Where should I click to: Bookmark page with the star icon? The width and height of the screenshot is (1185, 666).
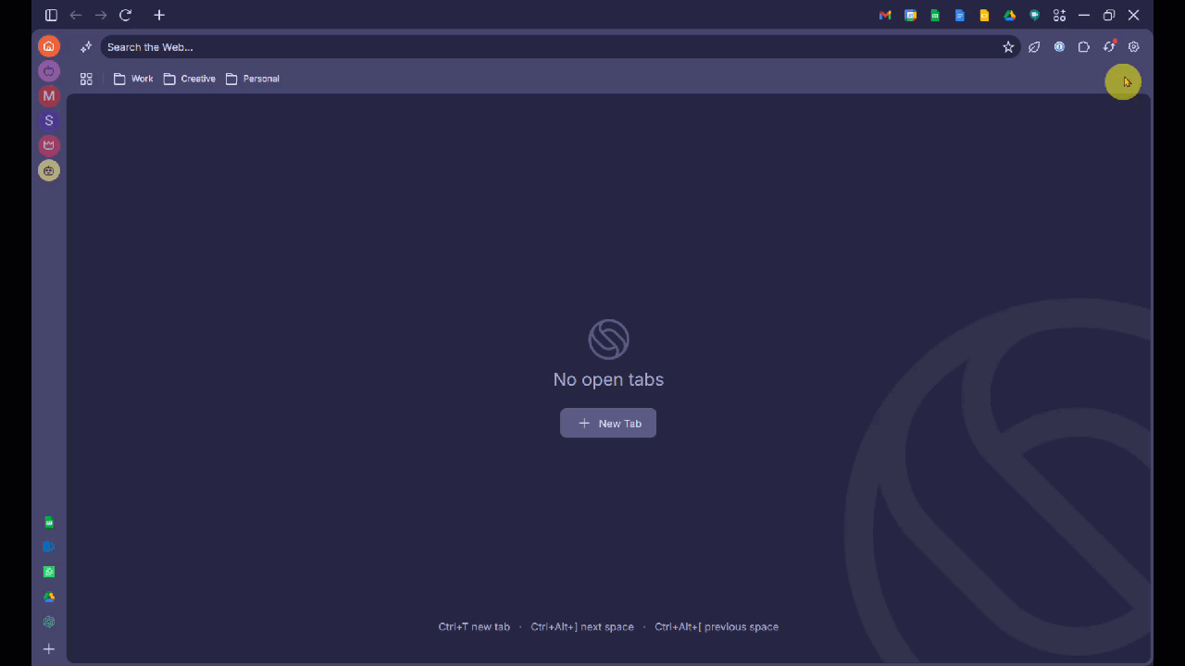tap(1008, 47)
